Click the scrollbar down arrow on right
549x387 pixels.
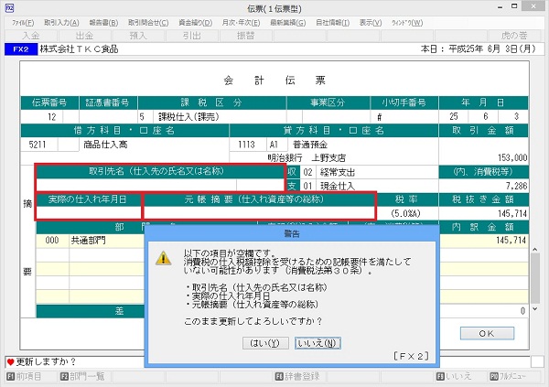point(535,309)
